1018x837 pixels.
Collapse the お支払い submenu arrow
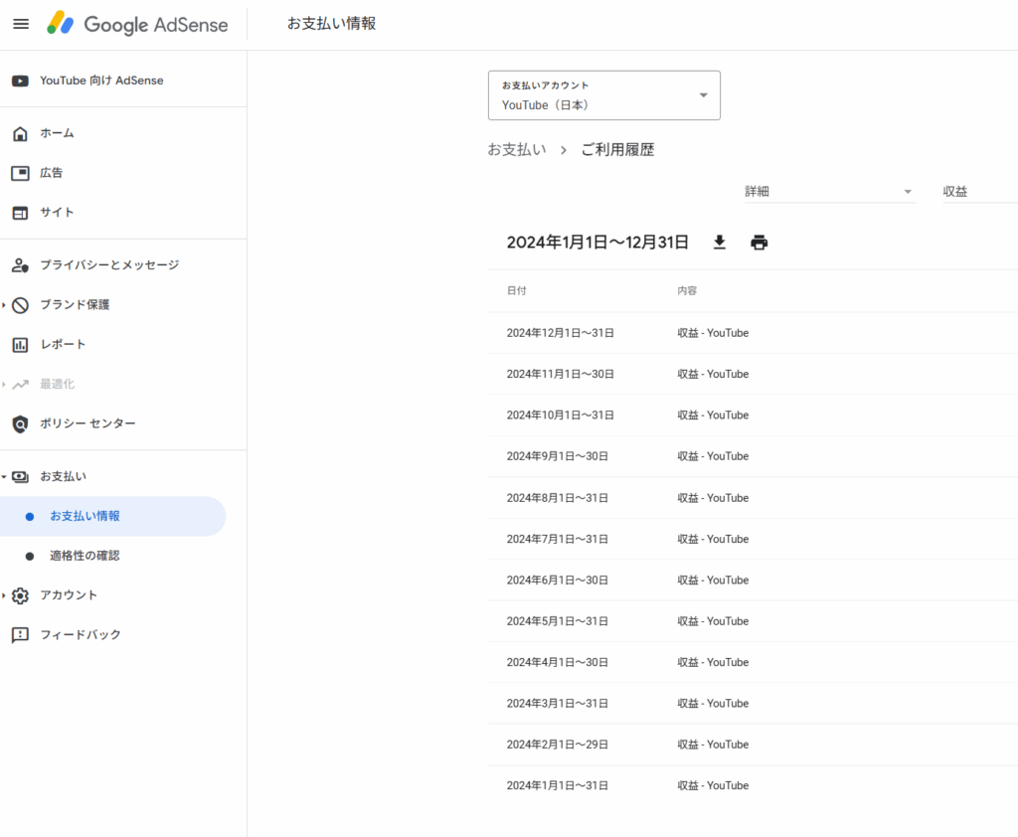pos(4,477)
